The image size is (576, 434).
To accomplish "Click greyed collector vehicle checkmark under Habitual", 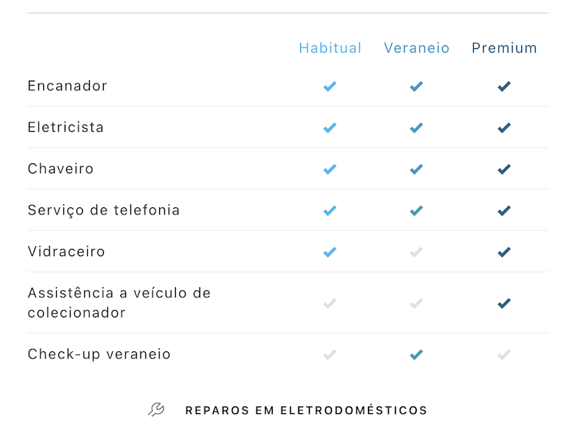I will (330, 303).
